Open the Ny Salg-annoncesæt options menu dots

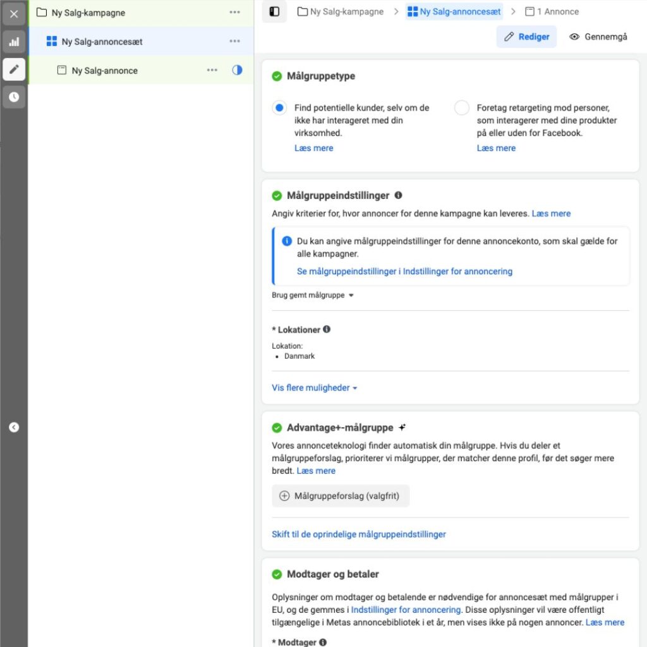pyautogui.click(x=235, y=41)
